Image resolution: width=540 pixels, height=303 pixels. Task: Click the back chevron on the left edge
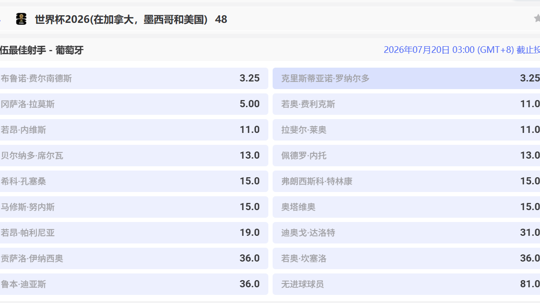pos(2,20)
